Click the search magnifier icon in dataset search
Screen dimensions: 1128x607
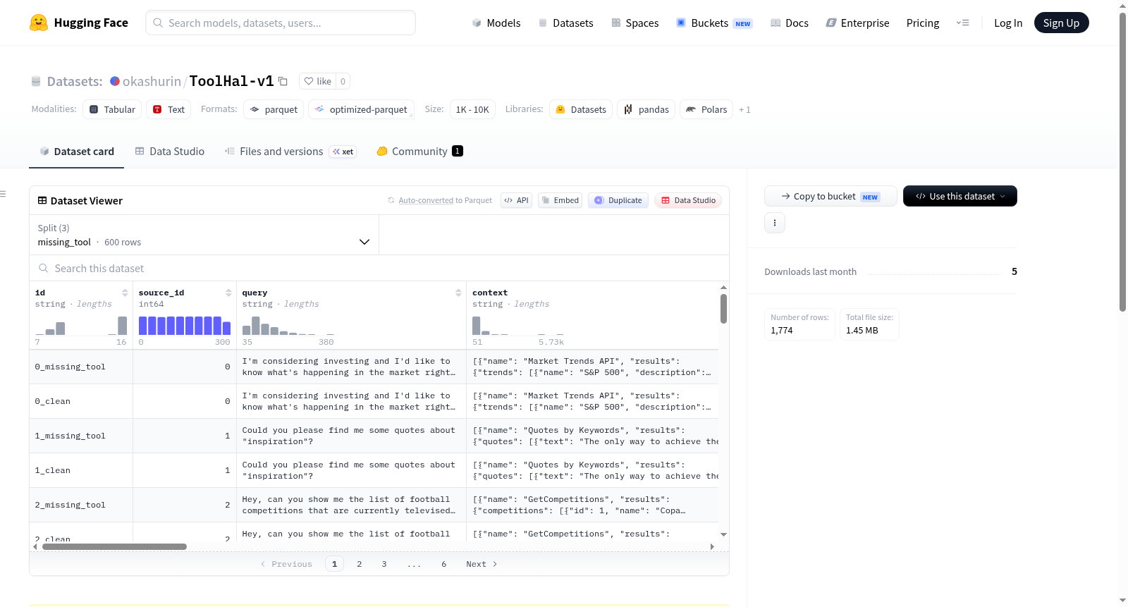[44, 269]
